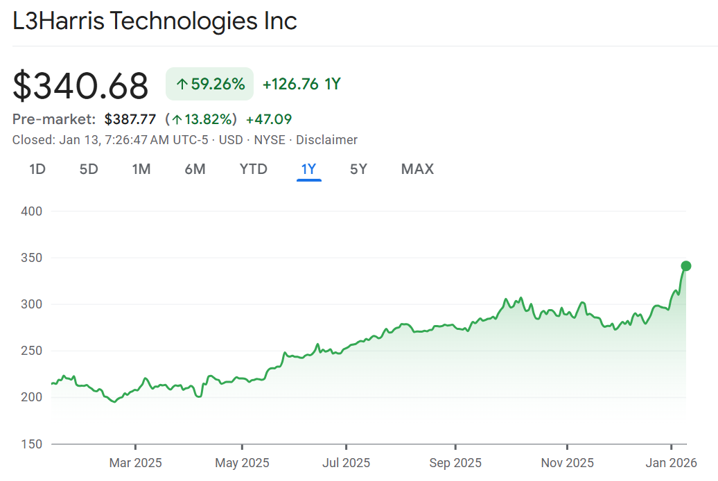
Task: Switch chart to YTD view
Action: 253,169
